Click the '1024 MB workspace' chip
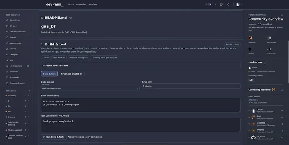The image size is (289, 145). pos(78,58)
